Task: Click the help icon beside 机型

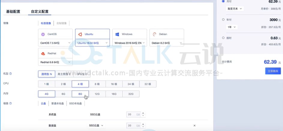Action: pyautogui.click(x=11, y=74)
